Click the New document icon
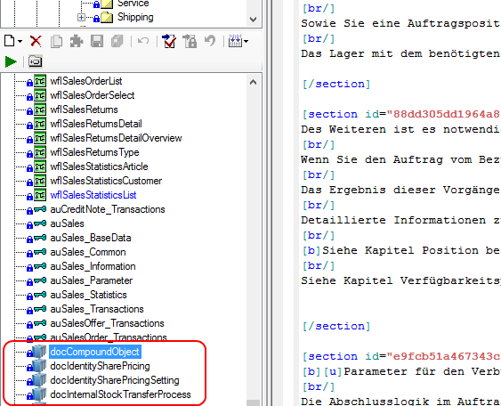Screen dimensions: 501x406 pos(10,41)
